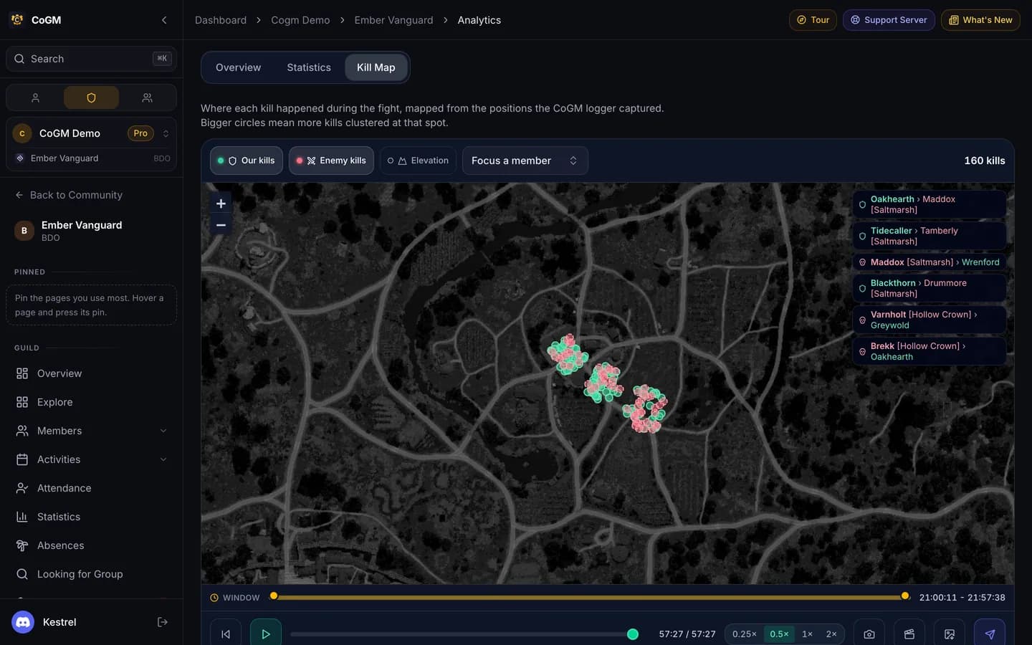
Task: Log out using the icon beside Kestrel
Action: click(163, 622)
